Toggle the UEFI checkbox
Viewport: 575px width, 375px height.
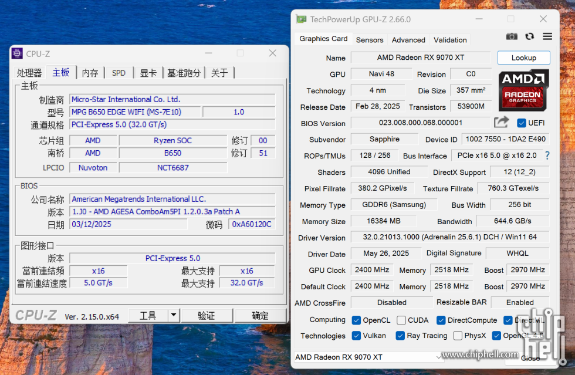point(521,123)
